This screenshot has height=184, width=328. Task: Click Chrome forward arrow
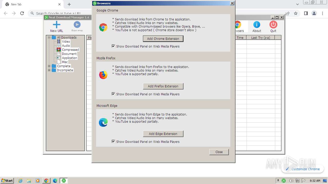pos(14,13)
